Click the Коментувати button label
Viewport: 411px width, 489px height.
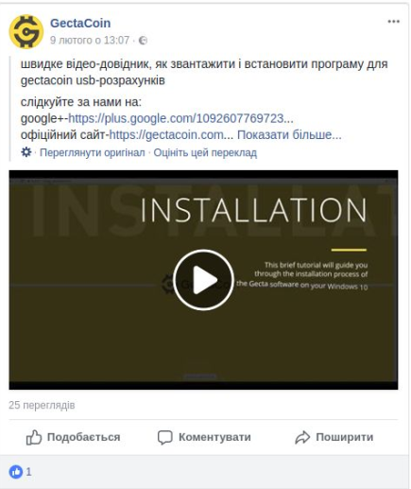[x=214, y=437]
